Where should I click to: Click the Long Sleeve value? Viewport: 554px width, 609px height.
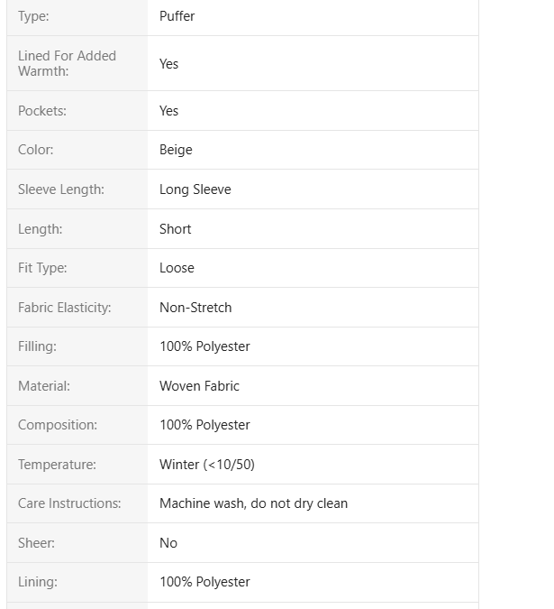(x=195, y=189)
